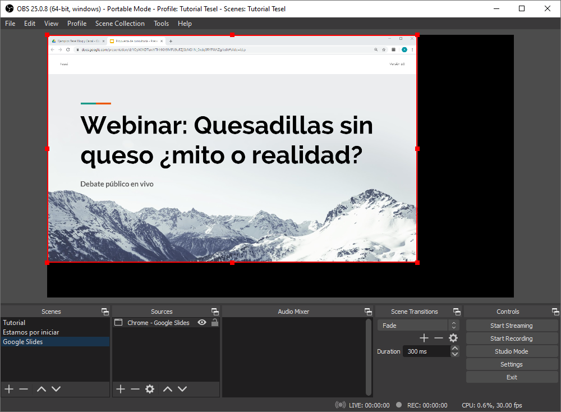Start Recording
Image resolution: width=561 pixels, height=412 pixels.
point(511,338)
